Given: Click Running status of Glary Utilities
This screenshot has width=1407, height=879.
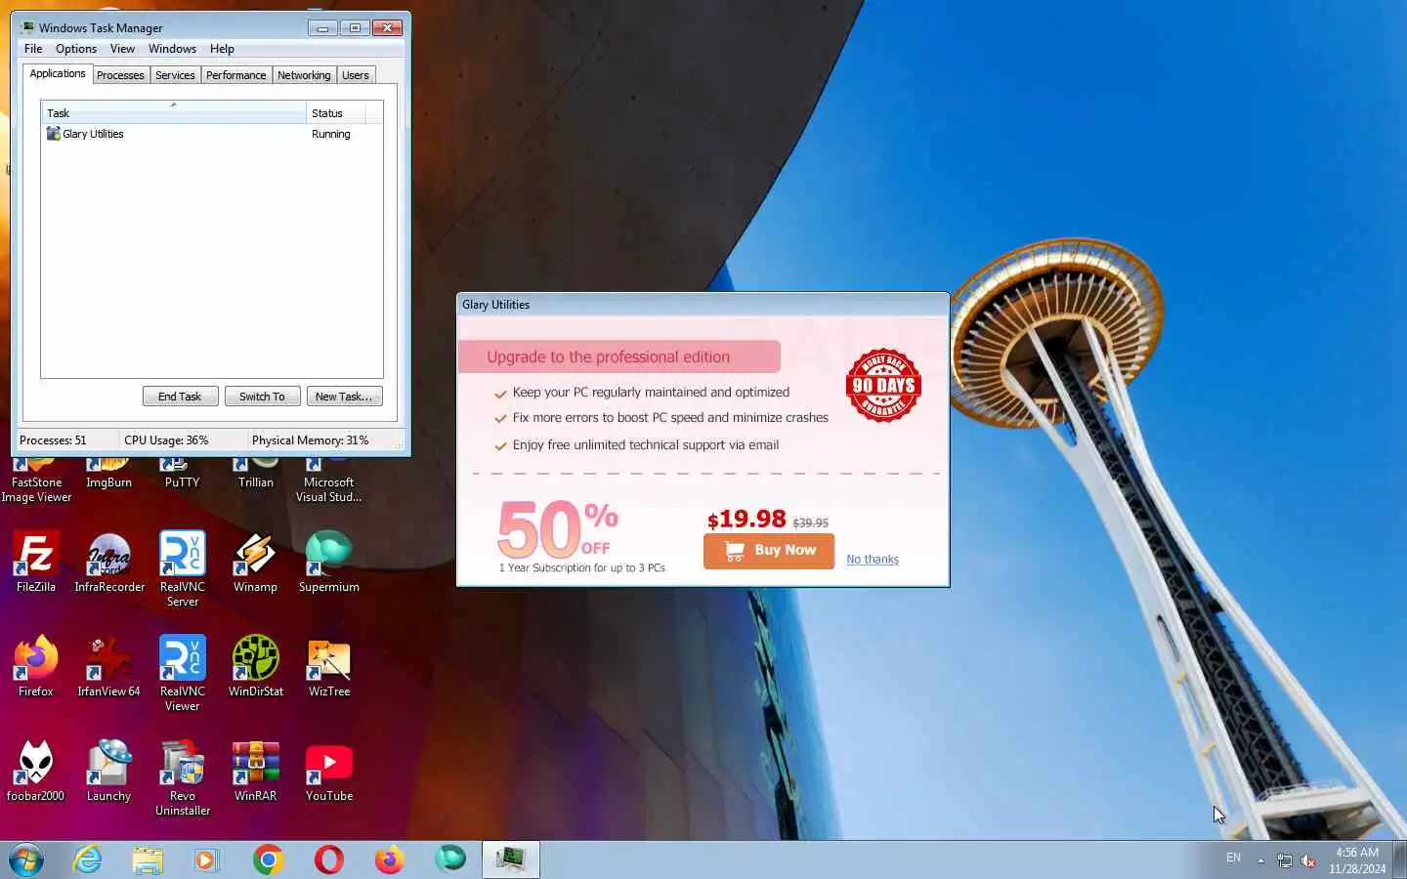Looking at the screenshot, I should point(331,134).
